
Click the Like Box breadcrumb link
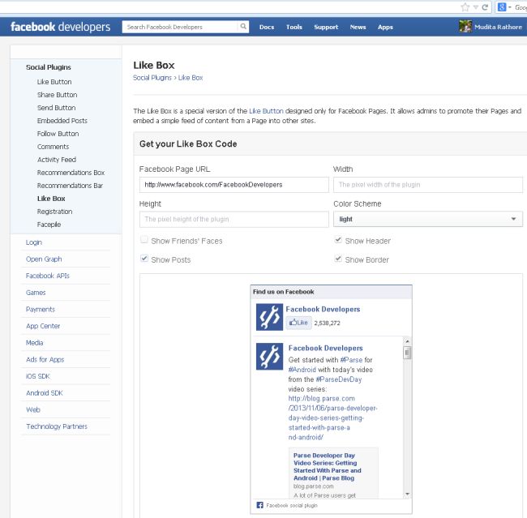point(191,78)
